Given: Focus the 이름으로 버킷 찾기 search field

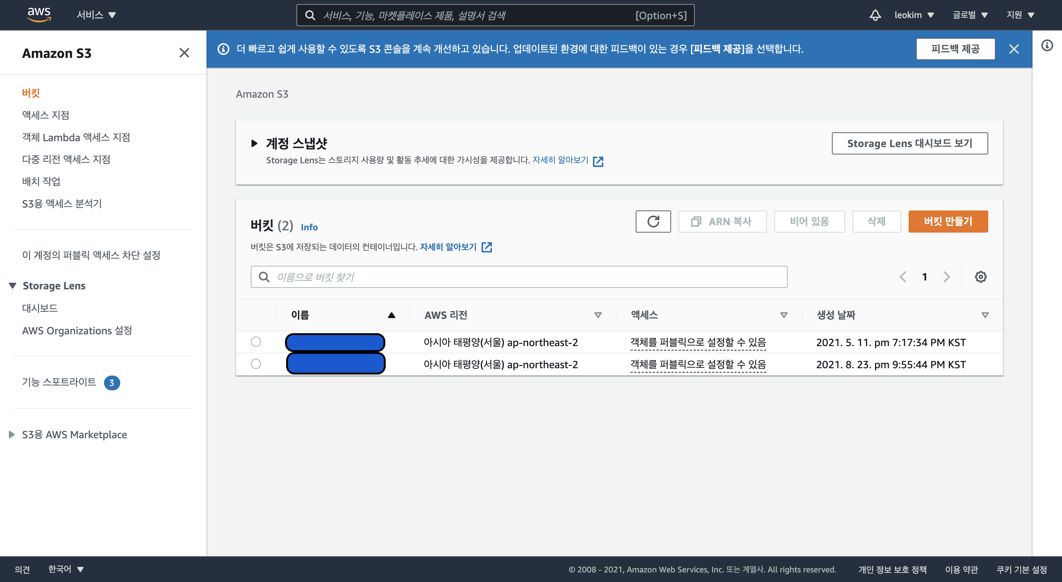Looking at the screenshot, I should (x=518, y=276).
